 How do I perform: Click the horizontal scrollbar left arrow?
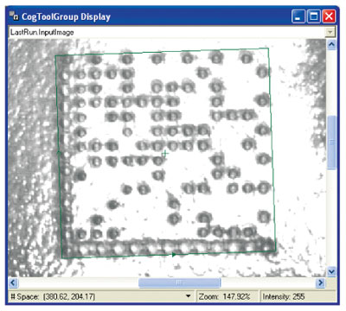click(13, 282)
